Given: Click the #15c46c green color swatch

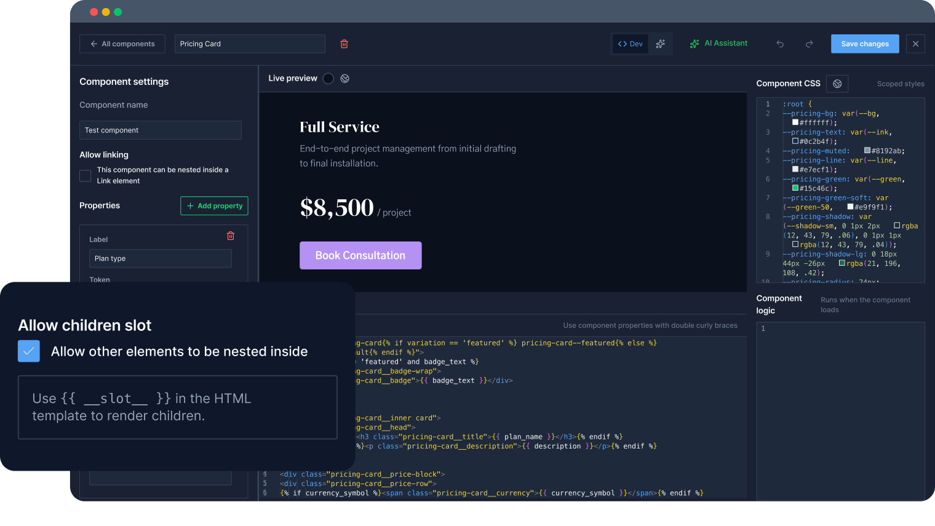Looking at the screenshot, I should point(795,188).
